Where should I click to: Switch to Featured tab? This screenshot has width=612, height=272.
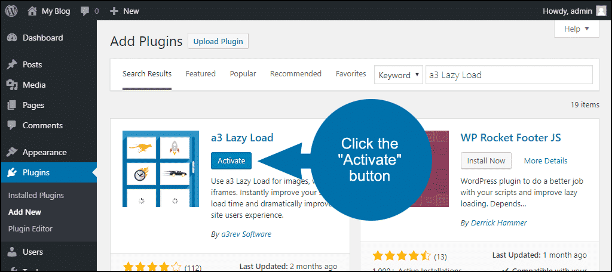click(x=201, y=74)
